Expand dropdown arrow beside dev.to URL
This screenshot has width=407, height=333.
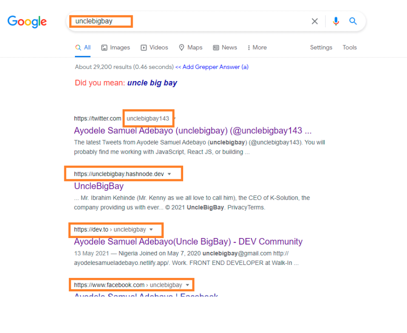[x=151, y=230]
